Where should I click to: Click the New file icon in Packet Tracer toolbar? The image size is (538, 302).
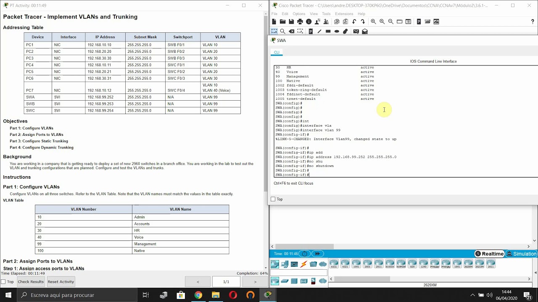tap(274, 22)
